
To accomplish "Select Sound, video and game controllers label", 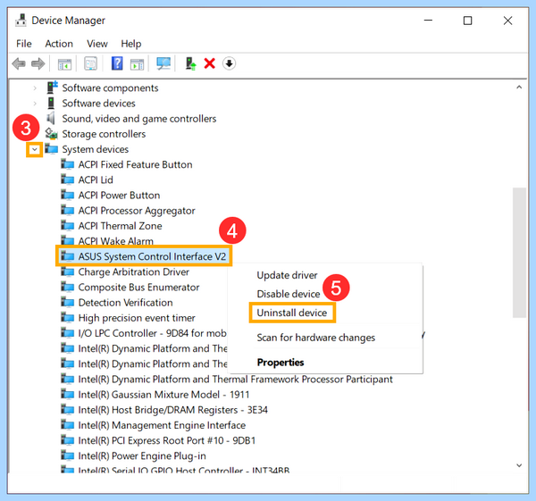I will (x=138, y=119).
